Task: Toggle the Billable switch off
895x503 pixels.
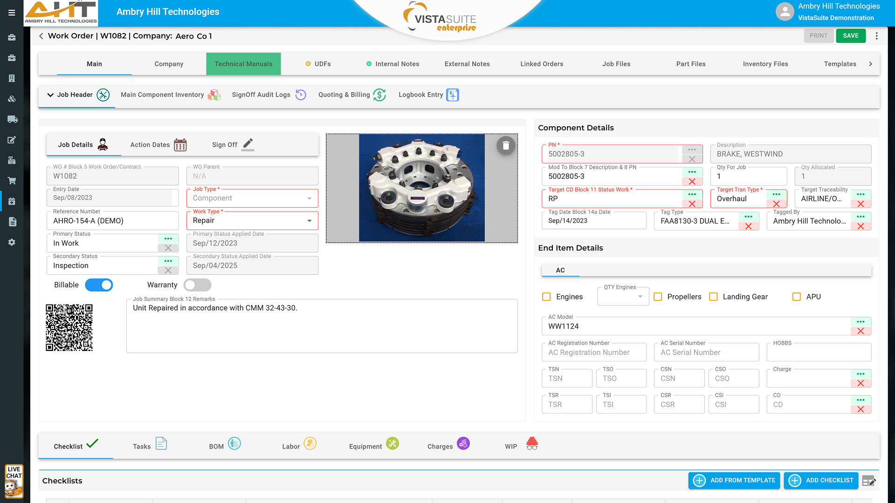Action: 99,285
